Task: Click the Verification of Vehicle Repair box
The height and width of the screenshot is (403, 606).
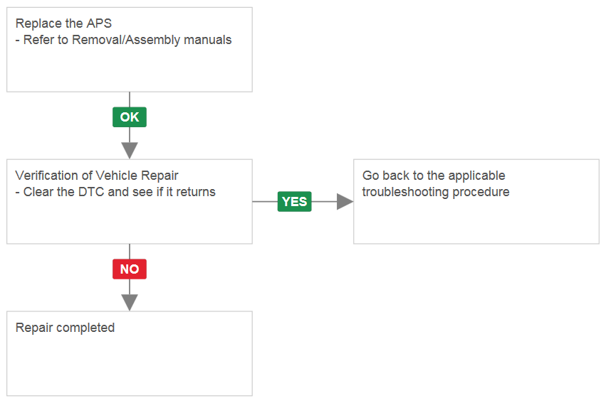Action: tap(130, 201)
